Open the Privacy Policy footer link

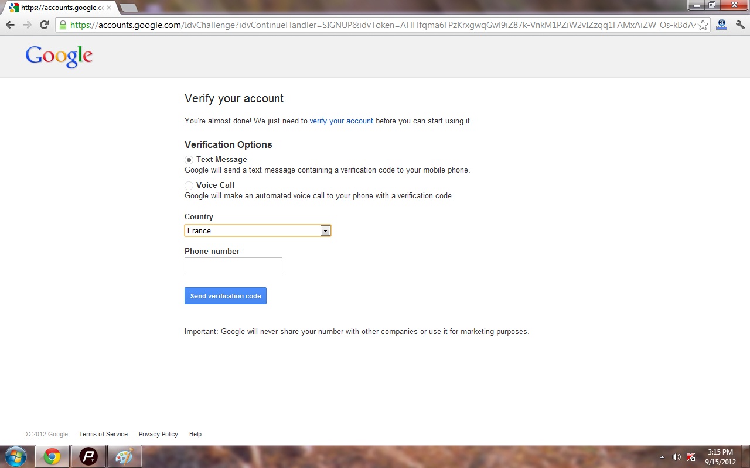tap(158, 434)
